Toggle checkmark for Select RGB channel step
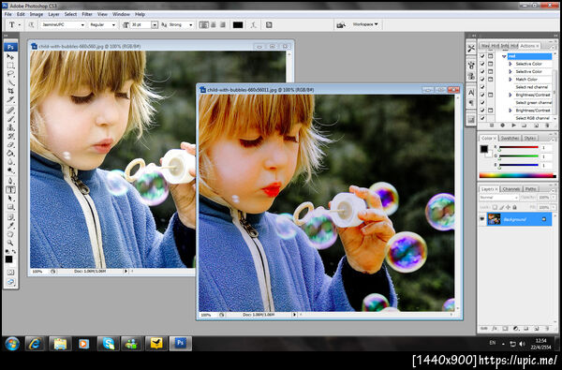Viewport: 562px width, 370px height. [482, 118]
